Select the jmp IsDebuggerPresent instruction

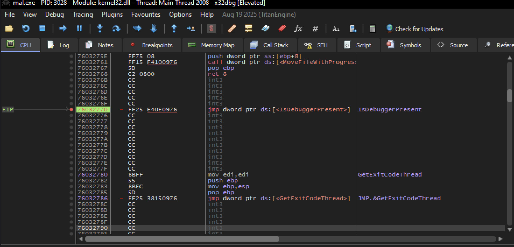point(279,110)
